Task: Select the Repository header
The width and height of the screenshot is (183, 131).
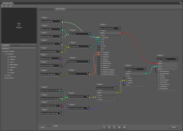Action: click(19, 49)
